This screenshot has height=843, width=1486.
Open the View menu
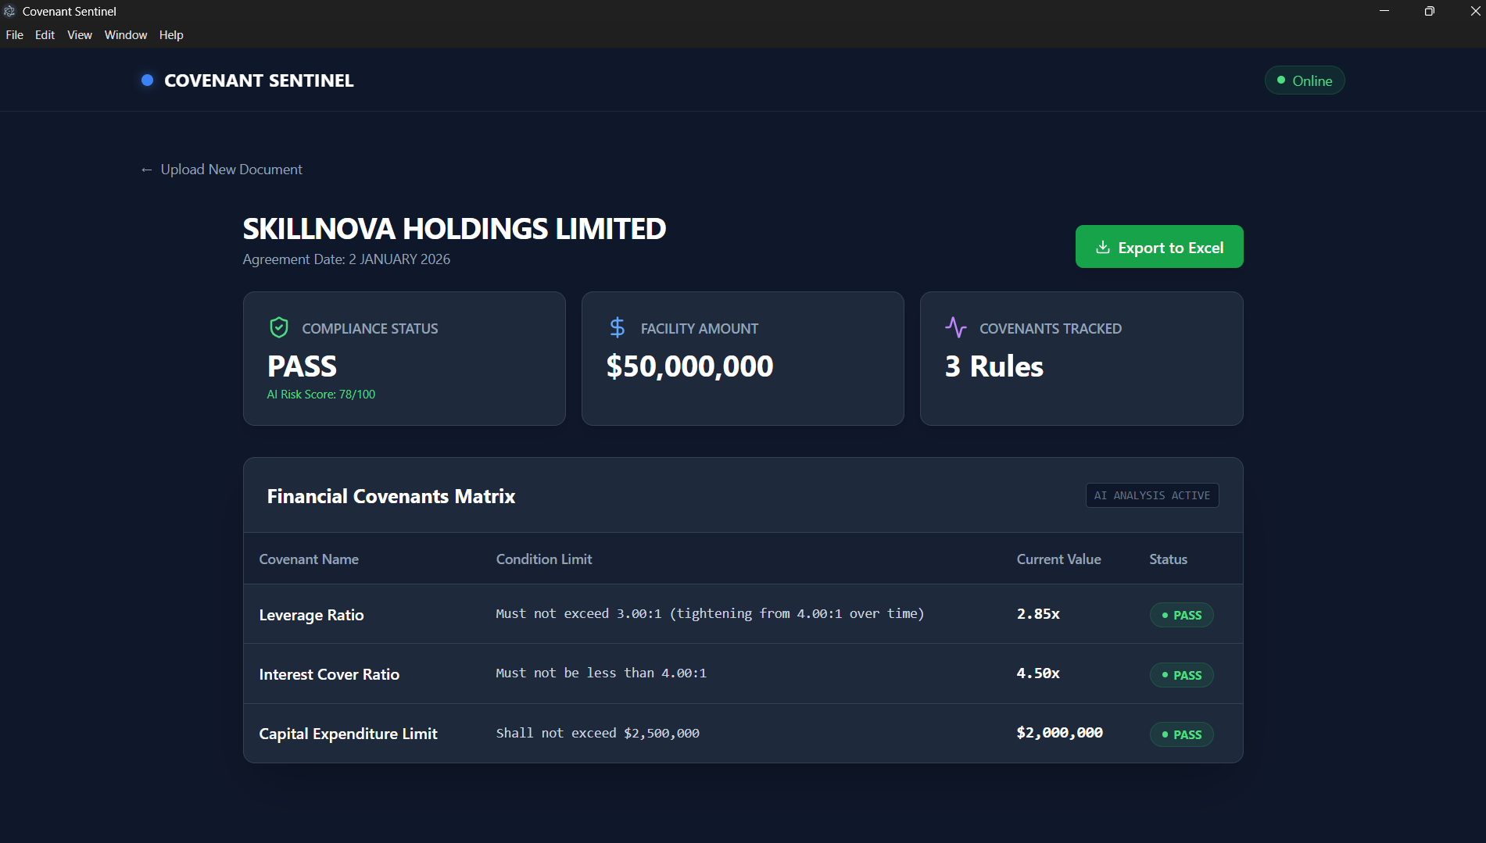[x=80, y=35]
